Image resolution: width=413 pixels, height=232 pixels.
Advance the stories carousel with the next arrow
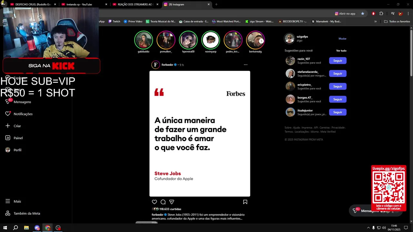coord(261,41)
